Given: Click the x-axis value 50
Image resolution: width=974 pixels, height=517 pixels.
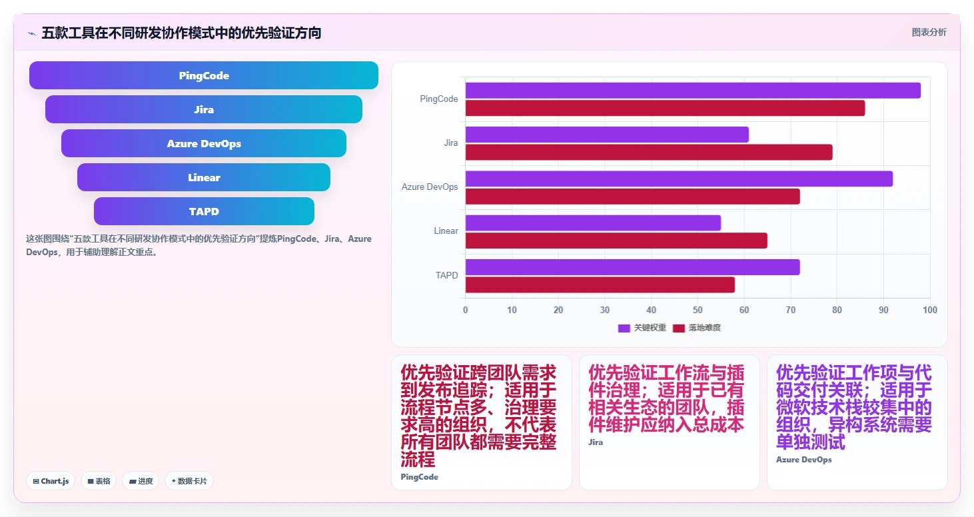Looking at the screenshot, I should (x=698, y=310).
